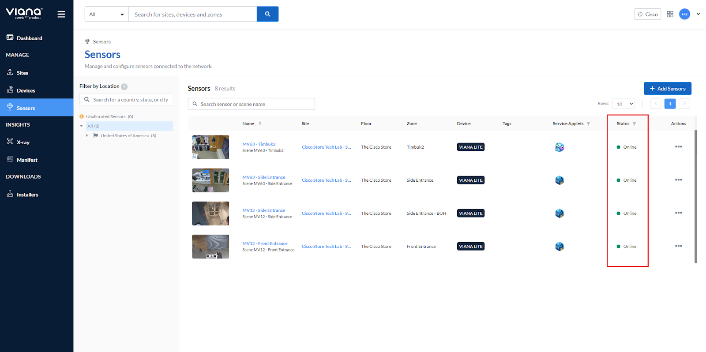Expand United States of America tree node
Image resolution: width=706 pixels, height=352 pixels.
(87, 136)
